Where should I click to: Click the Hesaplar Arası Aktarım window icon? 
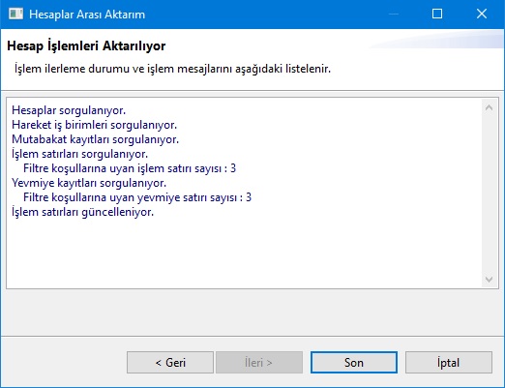point(15,15)
